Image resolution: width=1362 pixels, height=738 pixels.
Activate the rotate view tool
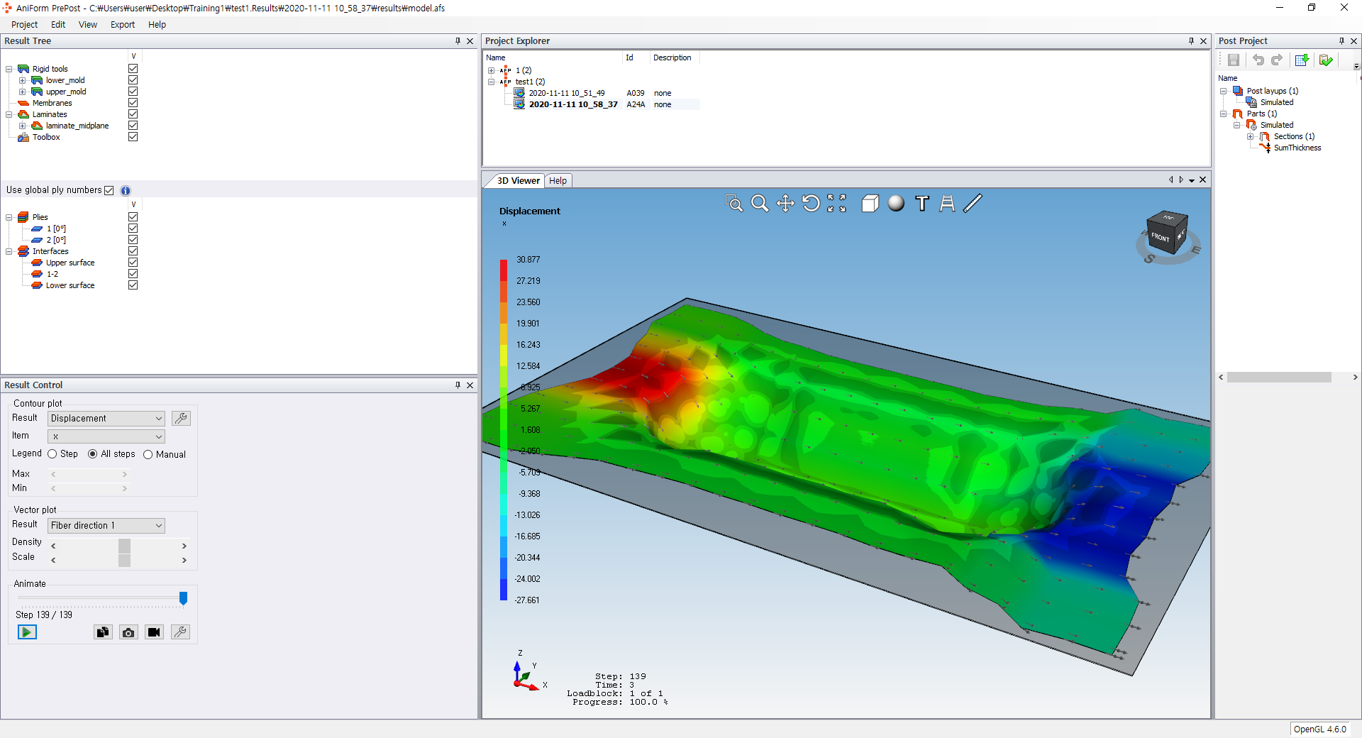811,204
